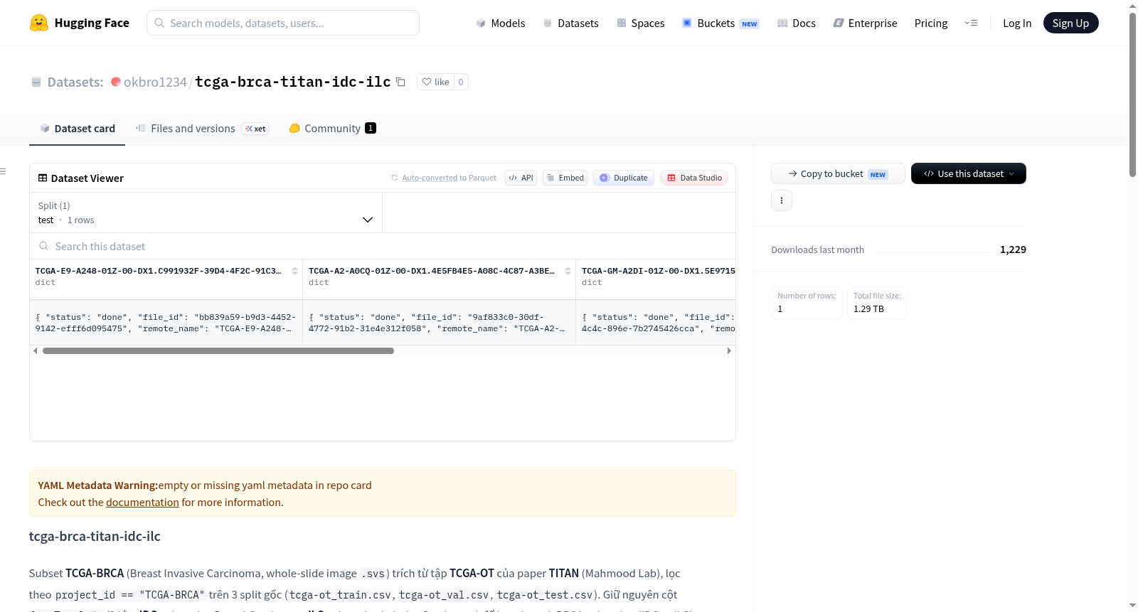Open the Auto-converted link

pyautogui.click(x=430, y=178)
